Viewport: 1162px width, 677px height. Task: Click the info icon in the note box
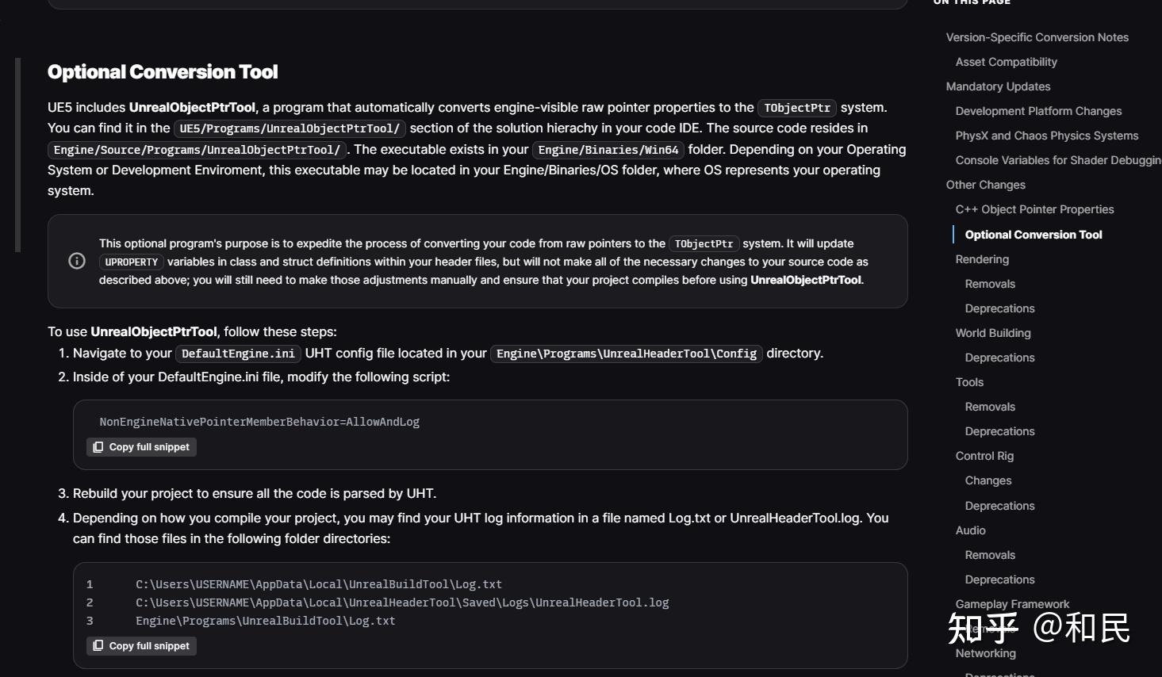click(x=77, y=261)
